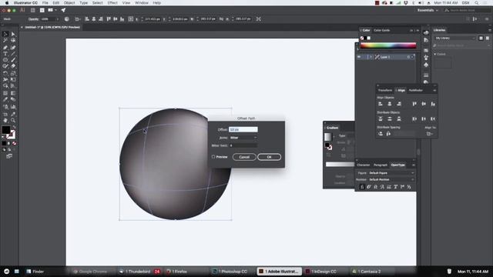The width and height of the screenshot is (493, 277).
Task: Switch to Photoshop CC in the taskbar
Action: [x=230, y=272]
